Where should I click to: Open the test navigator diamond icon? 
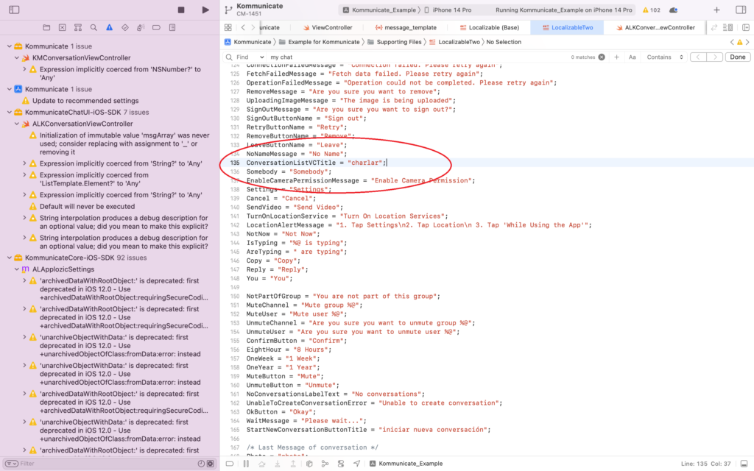click(125, 27)
